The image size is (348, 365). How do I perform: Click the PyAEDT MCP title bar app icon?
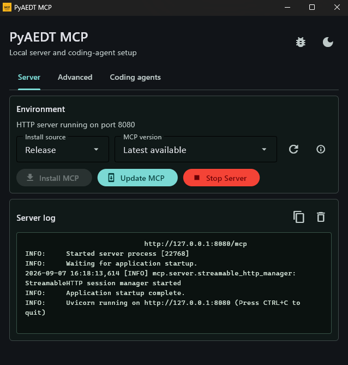pos(7,7)
